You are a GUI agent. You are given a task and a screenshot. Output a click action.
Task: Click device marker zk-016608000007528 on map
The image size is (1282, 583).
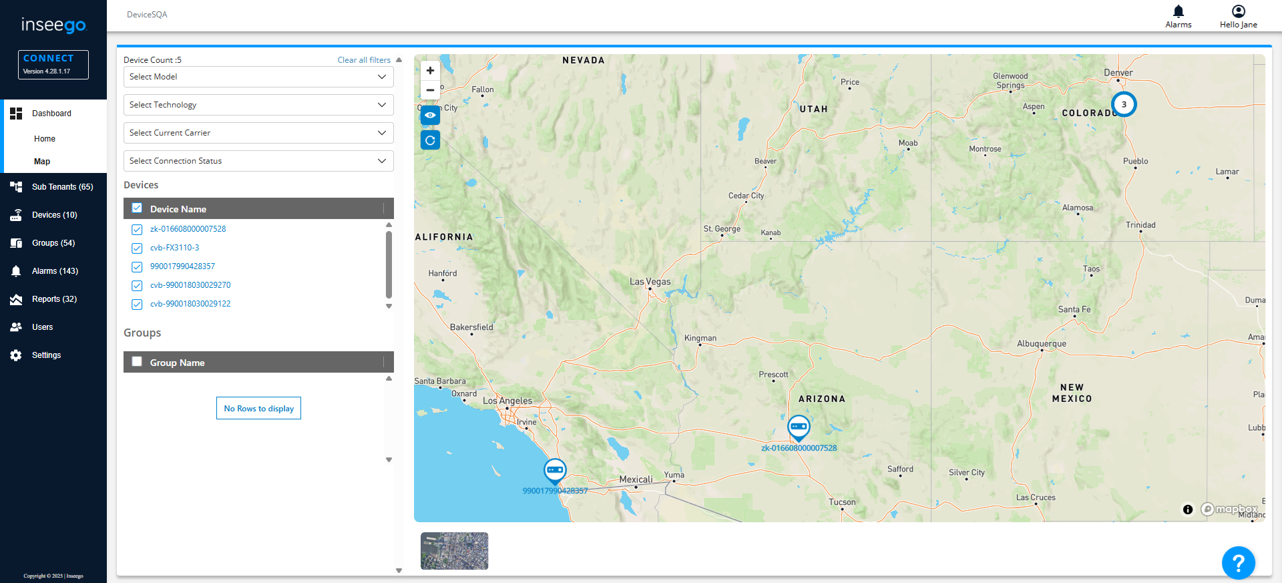[x=799, y=427]
